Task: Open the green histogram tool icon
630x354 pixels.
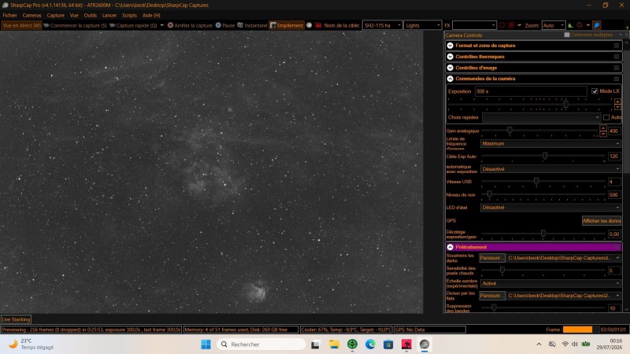Action: [x=570, y=25]
